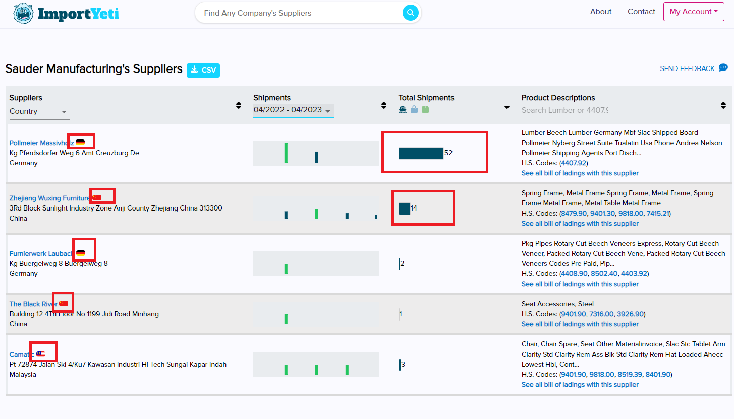This screenshot has height=419, width=734.
Task: Sort the Suppliers column
Action: click(x=239, y=105)
